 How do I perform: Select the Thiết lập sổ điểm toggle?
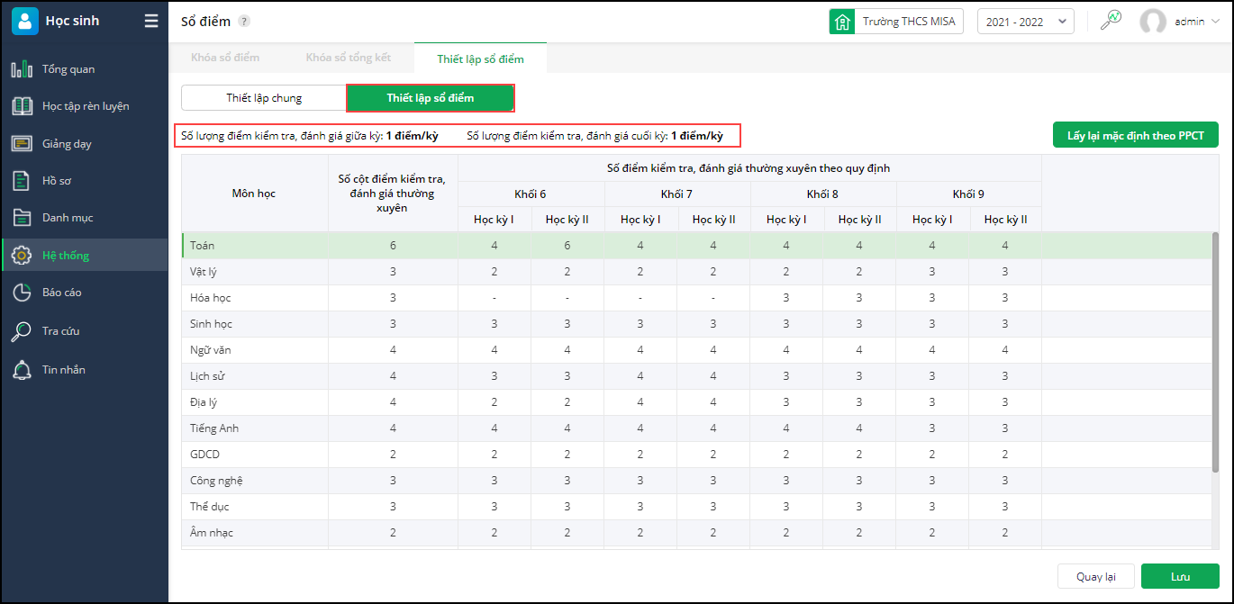pos(430,98)
